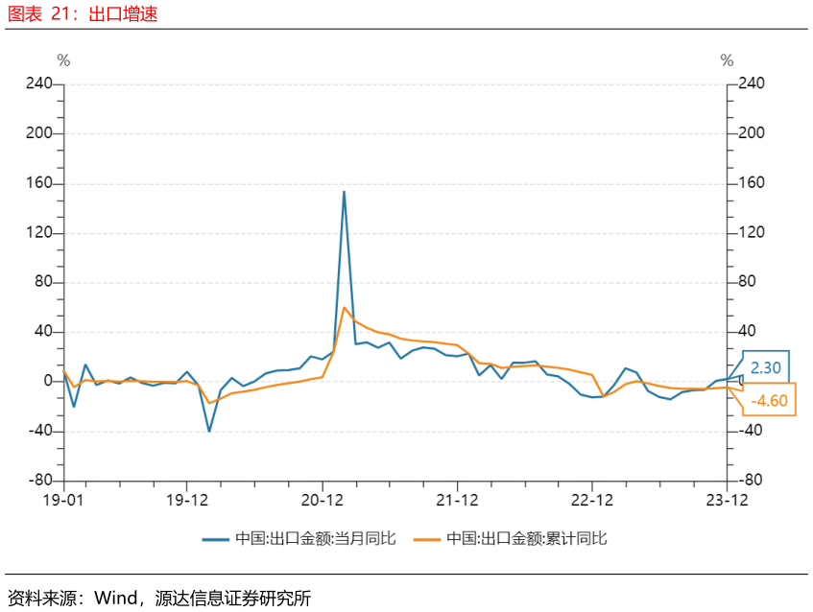
Task: Click x-axis label "19-12"
Action: tap(186, 500)
